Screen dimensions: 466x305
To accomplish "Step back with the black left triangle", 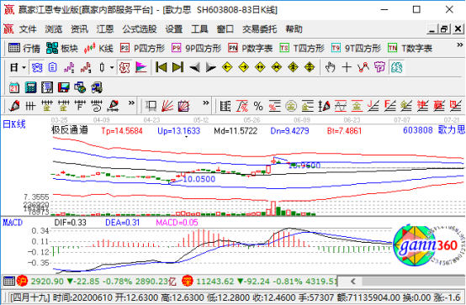I will (194, 67).
